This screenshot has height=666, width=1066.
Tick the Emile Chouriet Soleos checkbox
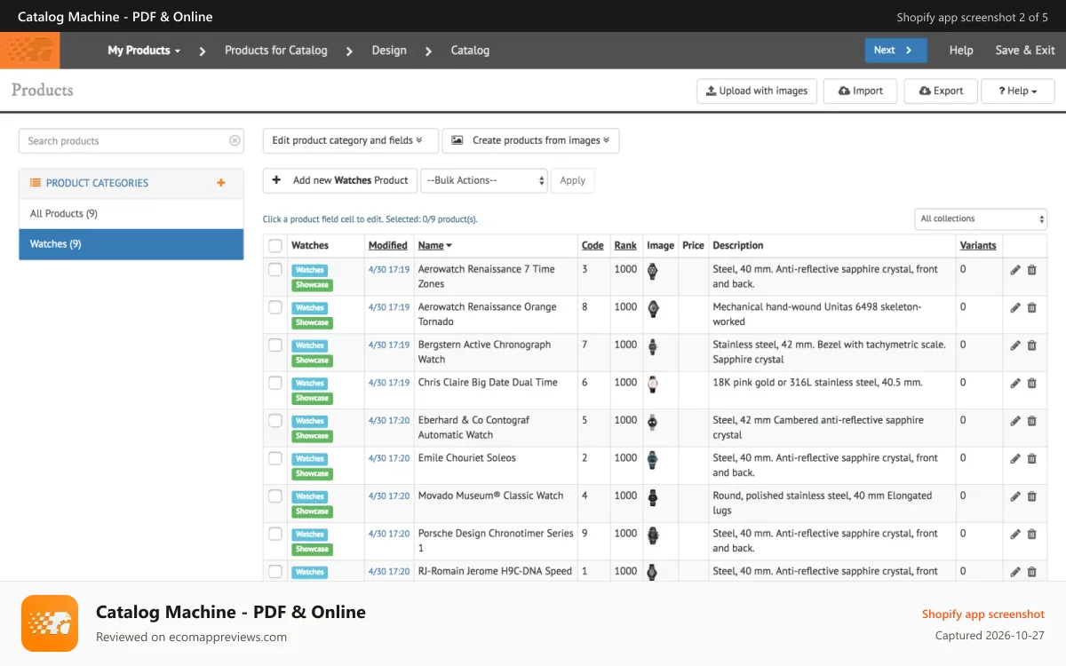(x=275, y=458)
